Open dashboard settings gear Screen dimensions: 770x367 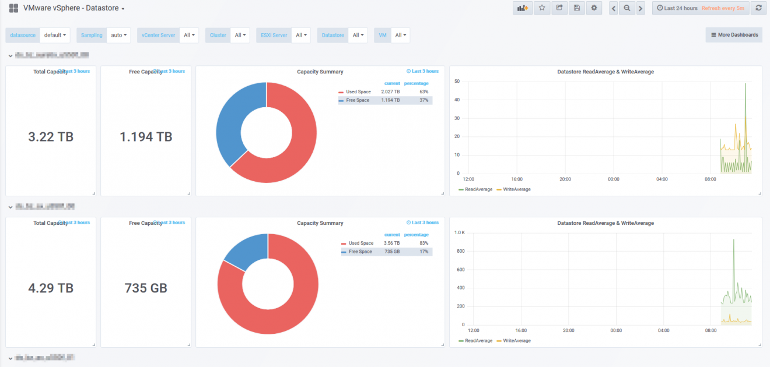tap(594, 8)
